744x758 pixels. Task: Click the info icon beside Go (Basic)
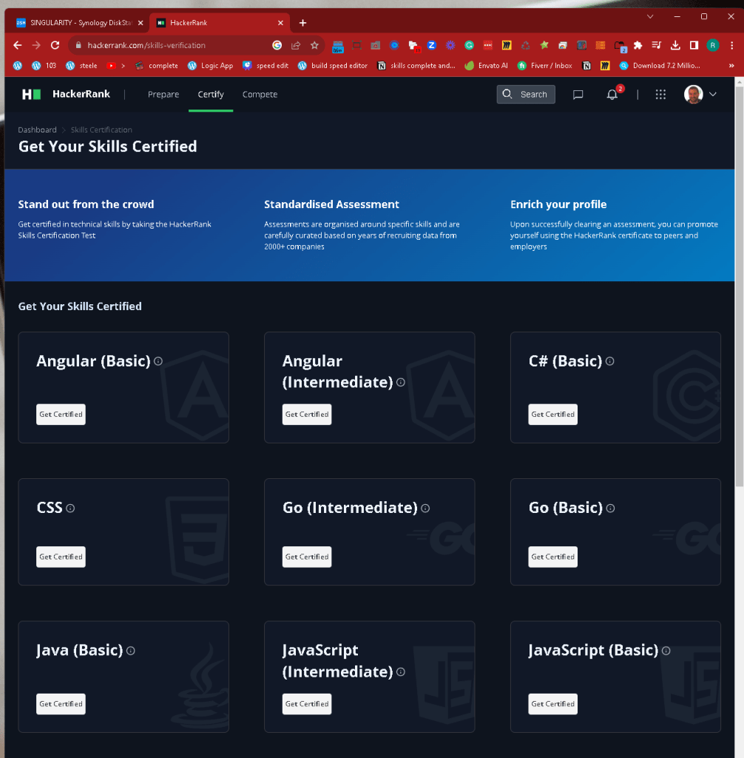pyautogui.click(x=610, y=508)
